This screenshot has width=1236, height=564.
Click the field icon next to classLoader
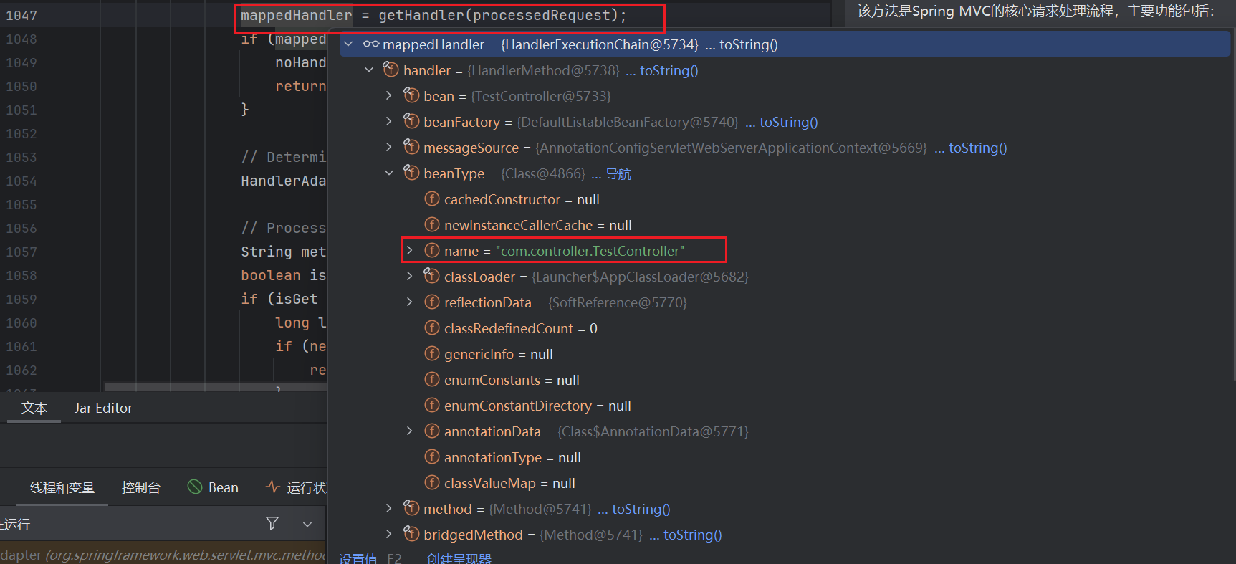click(431, 277)
